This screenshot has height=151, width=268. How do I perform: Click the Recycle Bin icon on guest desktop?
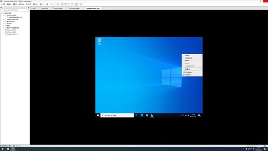click(x=99, y=41)
